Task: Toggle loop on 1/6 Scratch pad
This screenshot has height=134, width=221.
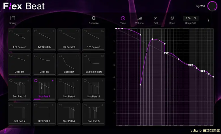Action: click(85, 31)
